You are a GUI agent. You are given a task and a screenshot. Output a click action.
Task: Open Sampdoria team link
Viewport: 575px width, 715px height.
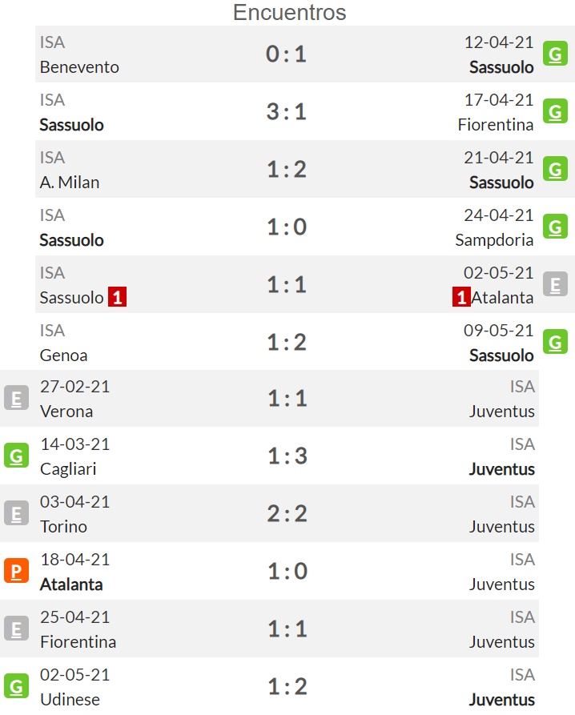pos(494,240)
